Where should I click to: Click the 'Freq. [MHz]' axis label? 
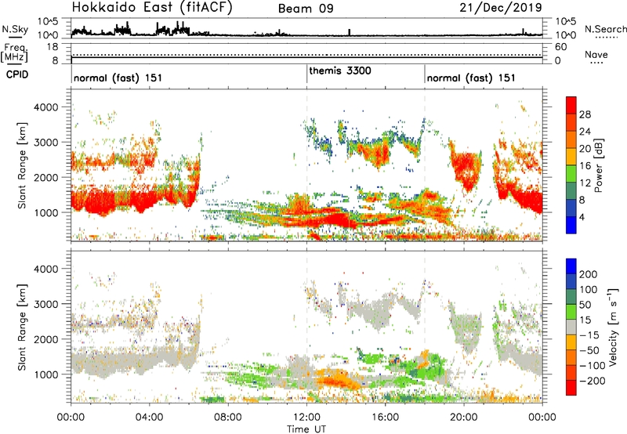15,53
